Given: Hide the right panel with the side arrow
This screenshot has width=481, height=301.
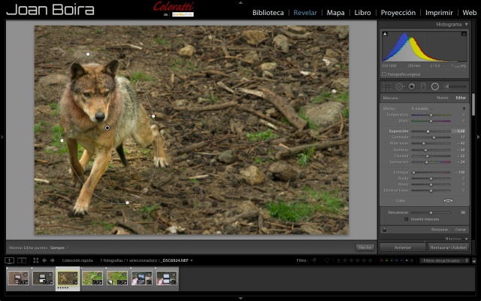Looking at the screenshot, I should click(x=478, y=137).
